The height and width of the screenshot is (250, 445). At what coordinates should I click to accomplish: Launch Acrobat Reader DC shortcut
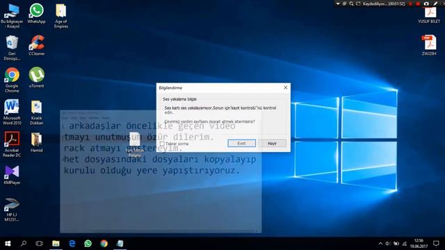[x=12, y=144]
